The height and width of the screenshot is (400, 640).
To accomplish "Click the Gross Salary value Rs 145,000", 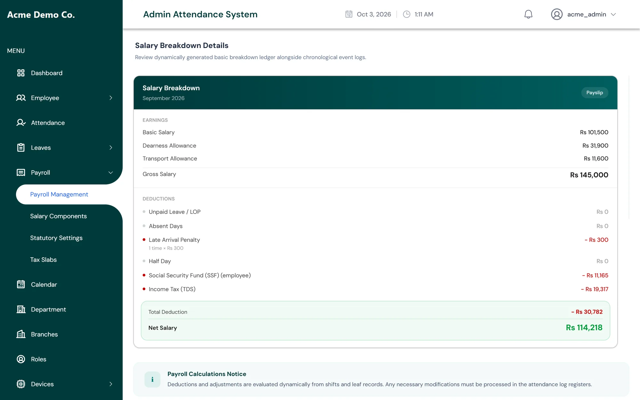I will (x=589, y=175).
